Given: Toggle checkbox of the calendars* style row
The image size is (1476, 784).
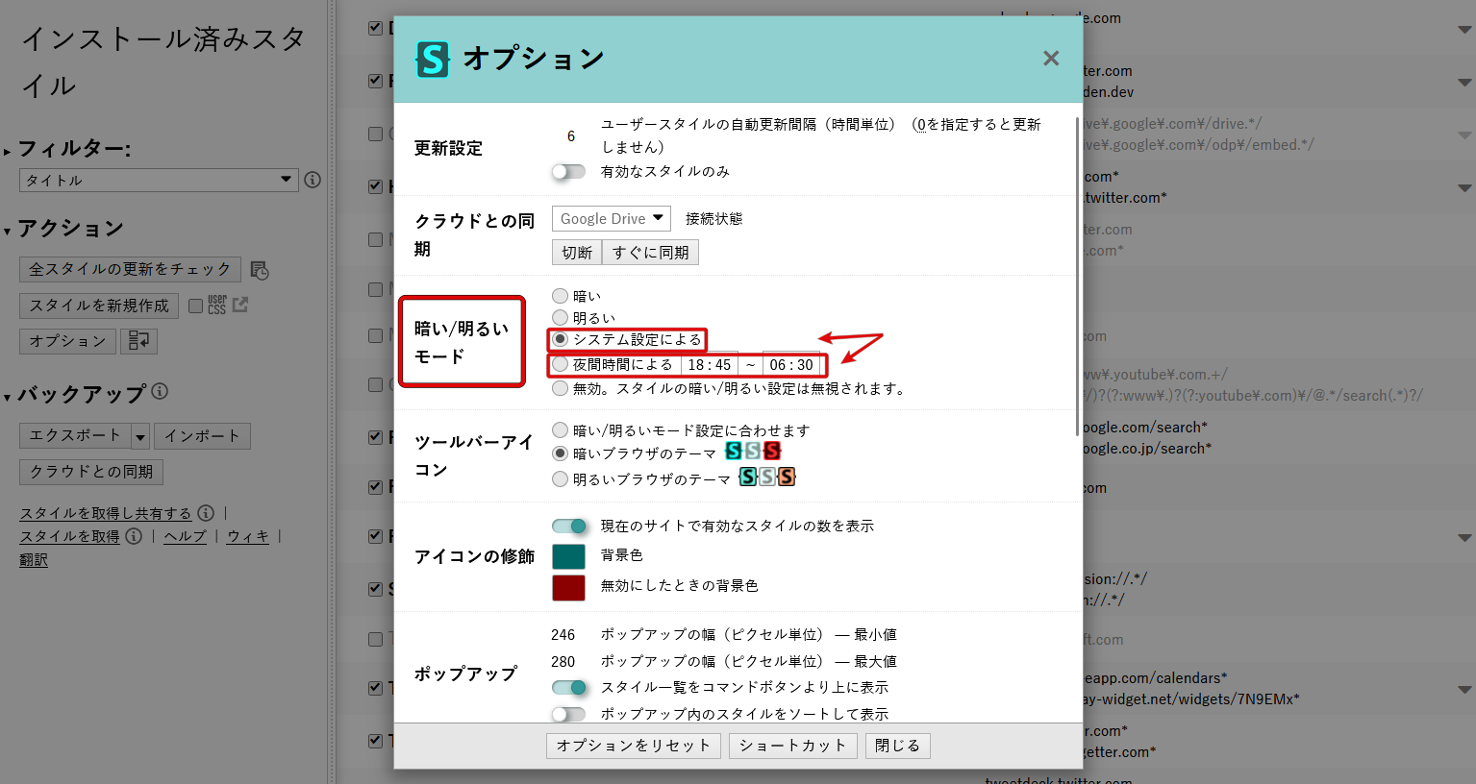Looking at the screenshot, I should coord(376,688).
